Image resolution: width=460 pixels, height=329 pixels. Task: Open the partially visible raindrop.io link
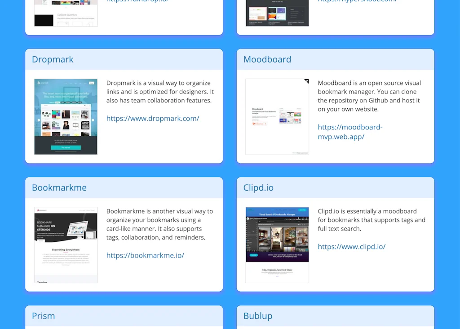tap(137, 1)
